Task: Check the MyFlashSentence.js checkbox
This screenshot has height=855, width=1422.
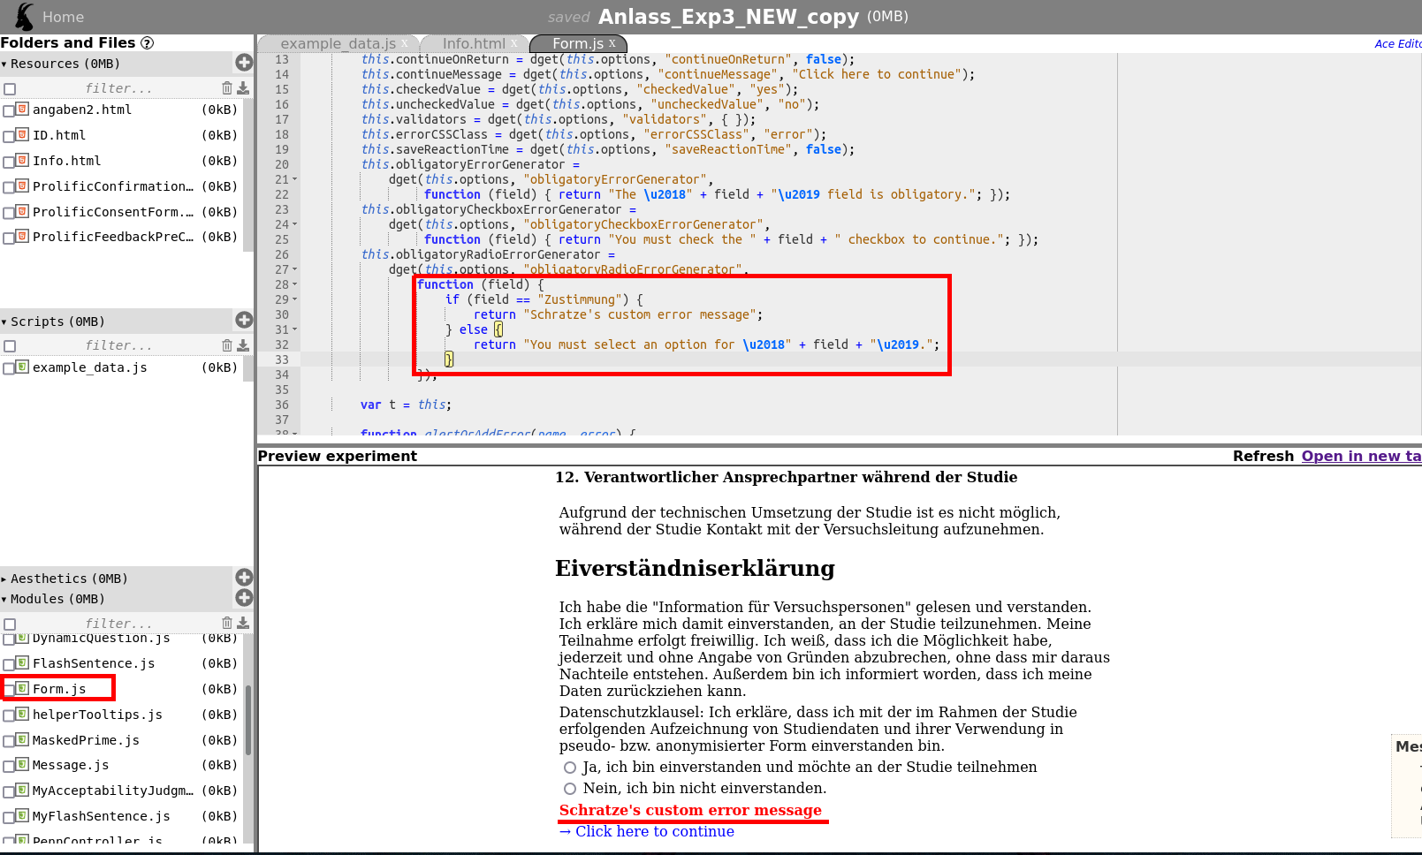Action: (9, 817)
